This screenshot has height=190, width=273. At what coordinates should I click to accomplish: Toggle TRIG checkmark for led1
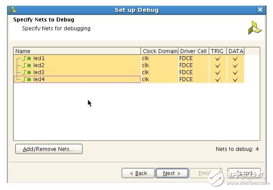tap(218, 58)
